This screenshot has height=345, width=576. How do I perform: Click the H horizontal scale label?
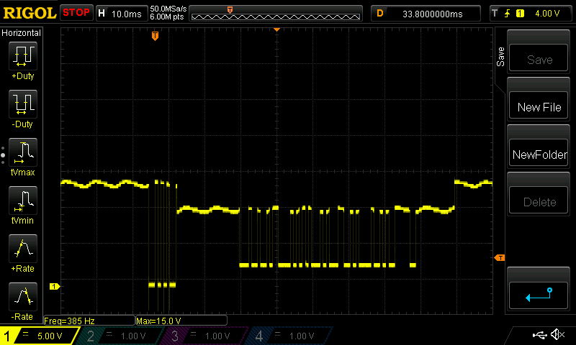pos(102,14)
